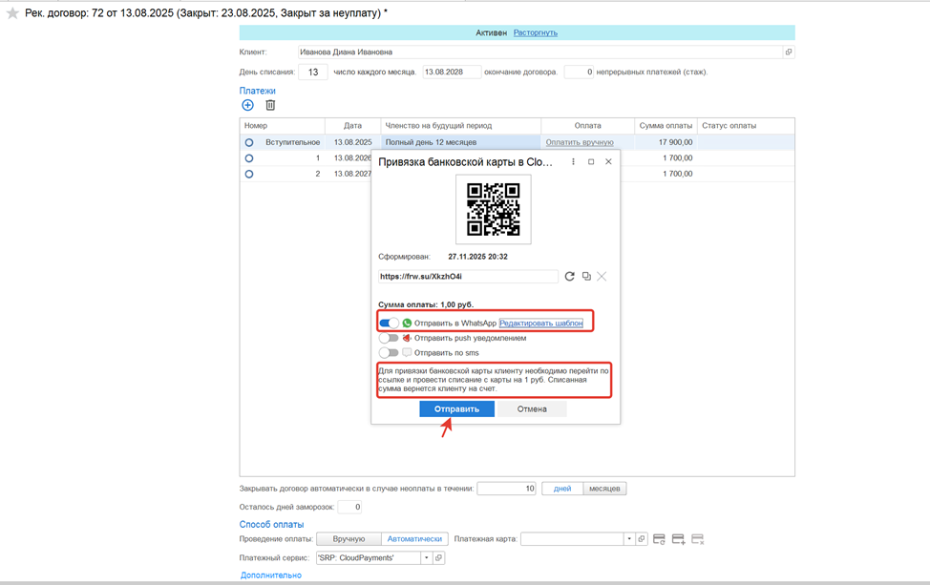This screenshot has height=585, width=930.
Task: Select circle marker of payment row 1
Action: [x=249, y=158]
